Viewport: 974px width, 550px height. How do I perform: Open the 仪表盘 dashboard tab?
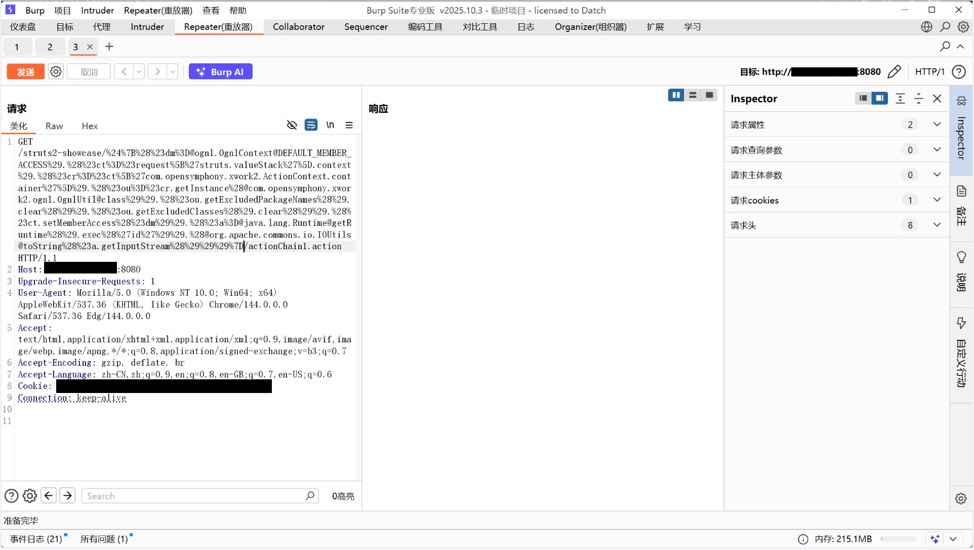(23, 27)
